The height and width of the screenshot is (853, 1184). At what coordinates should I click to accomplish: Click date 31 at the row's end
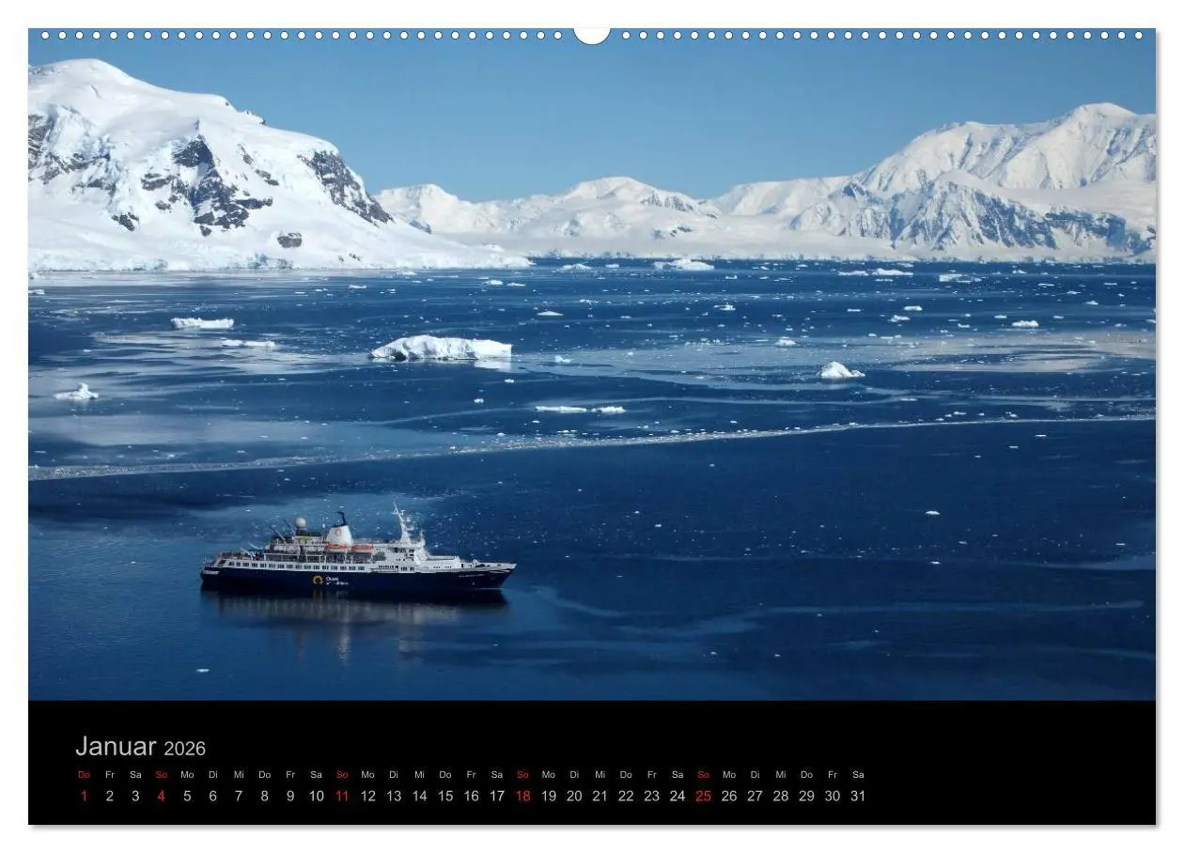point(858,796)
